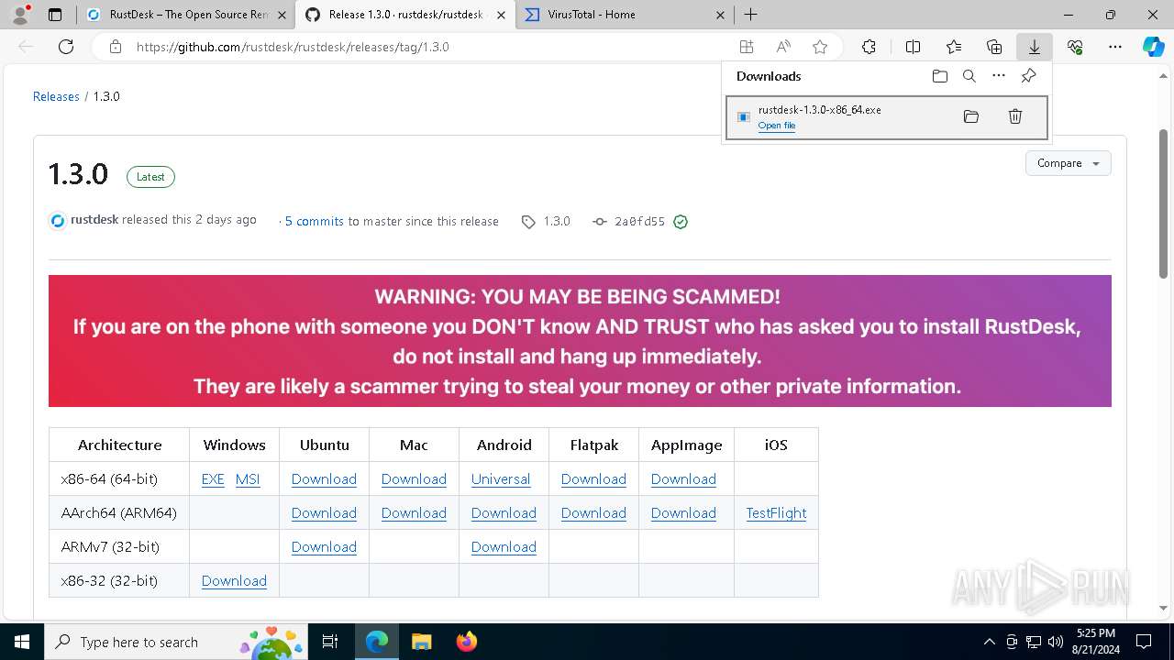
Task: Open the 5 commits link
Action: (x=314, y=221)
